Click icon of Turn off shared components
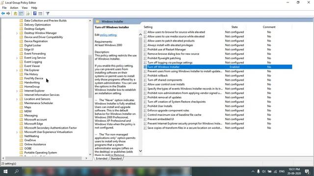Screen dimensions: 314x176 145,80
